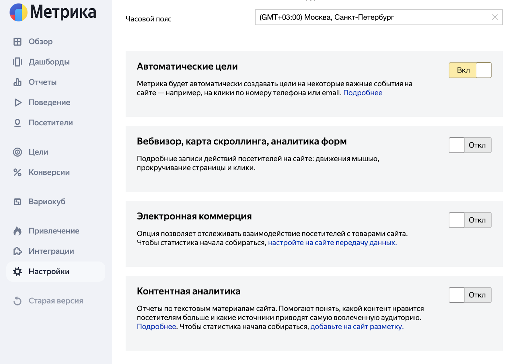The image size is (522, 364).
Task: Click the Metrika logo icon
Action: coord(19,12)
